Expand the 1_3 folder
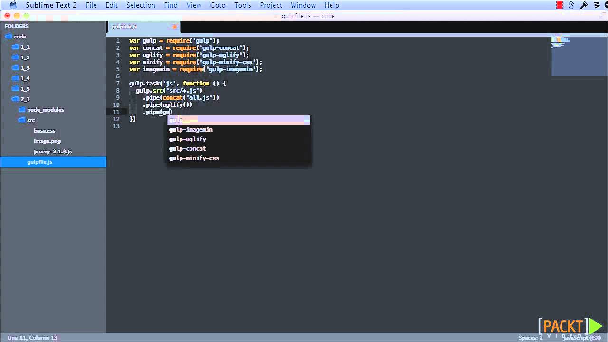The width and height of the screenshot is (608, 342). point(15,68)
